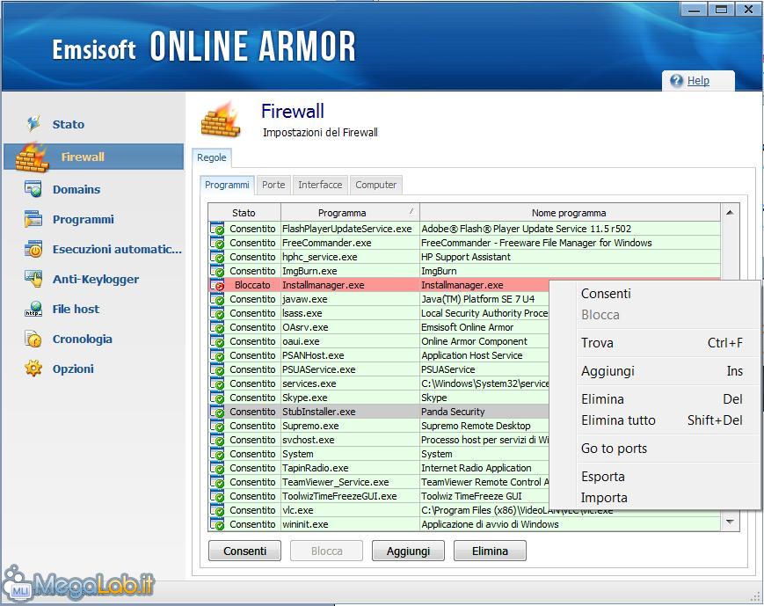Click the File host icon
Screen dimensions: 764x606
(33, 309)
